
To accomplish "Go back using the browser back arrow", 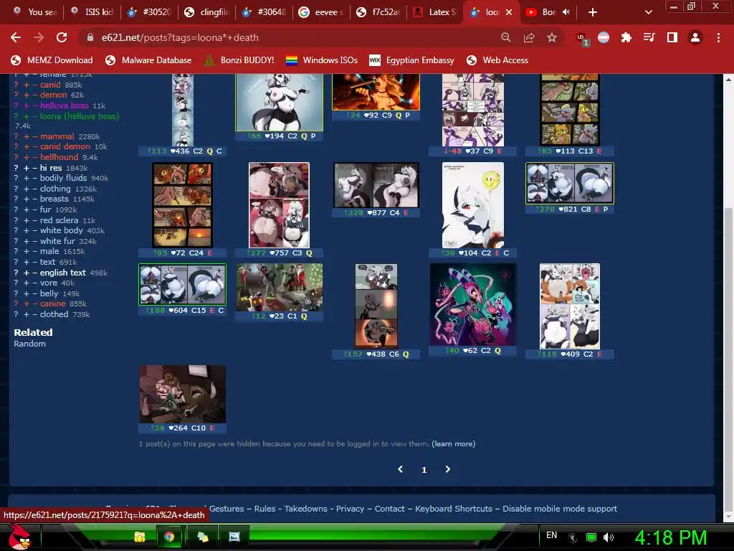I will click(16, 37).
